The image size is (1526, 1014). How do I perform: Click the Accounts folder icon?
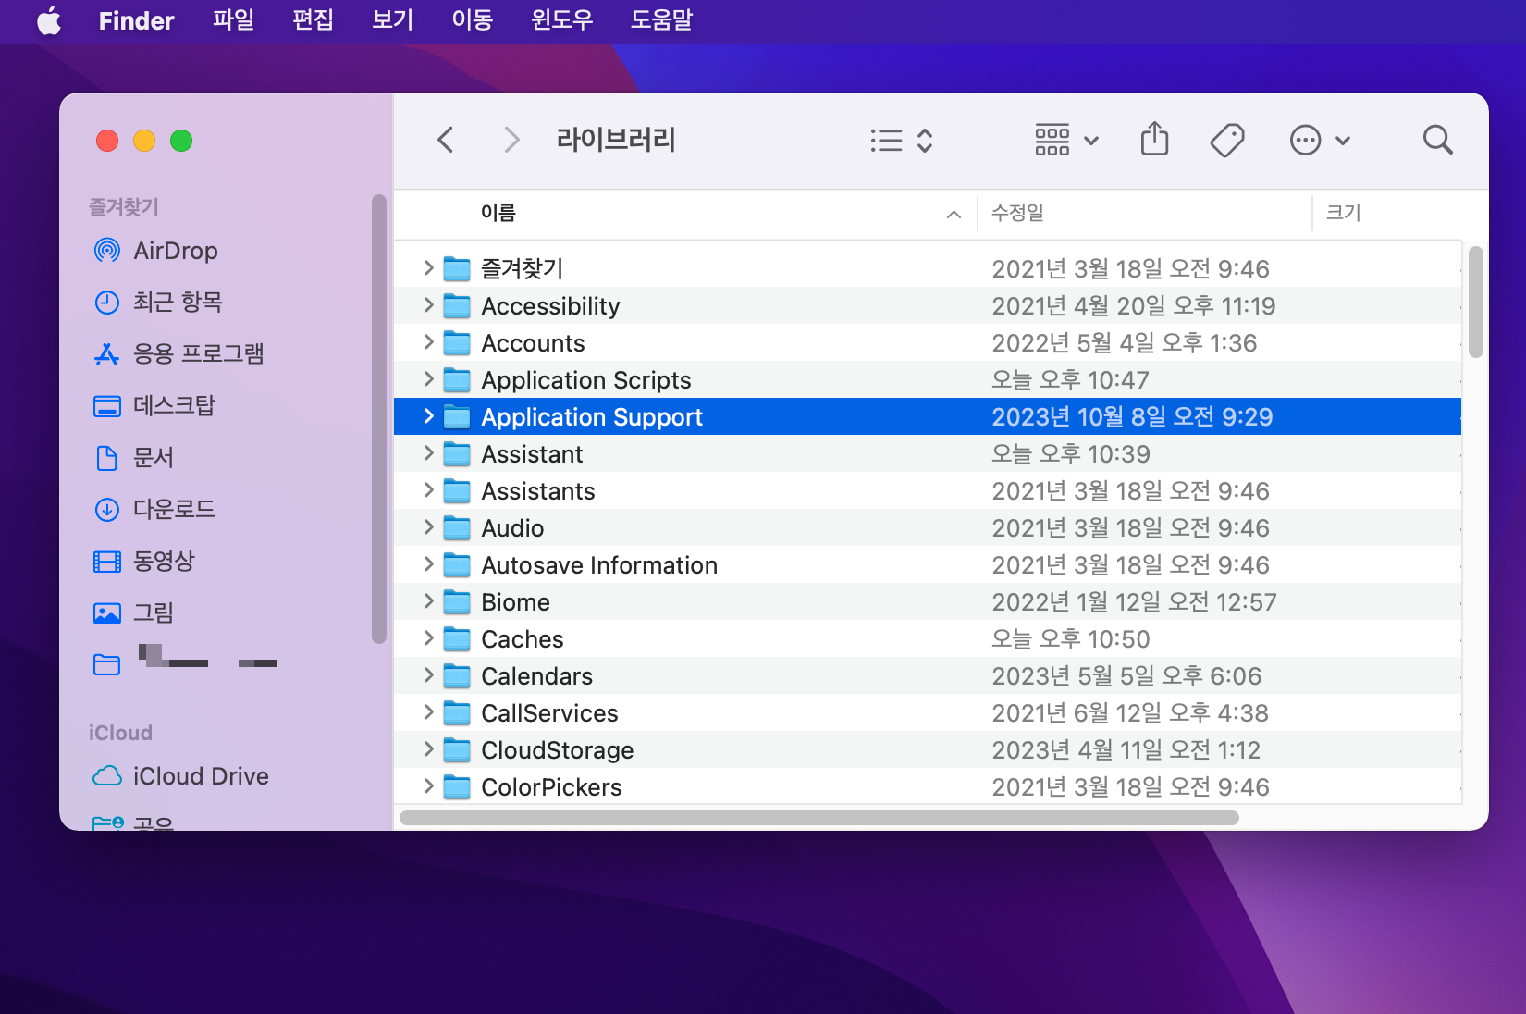457,343
